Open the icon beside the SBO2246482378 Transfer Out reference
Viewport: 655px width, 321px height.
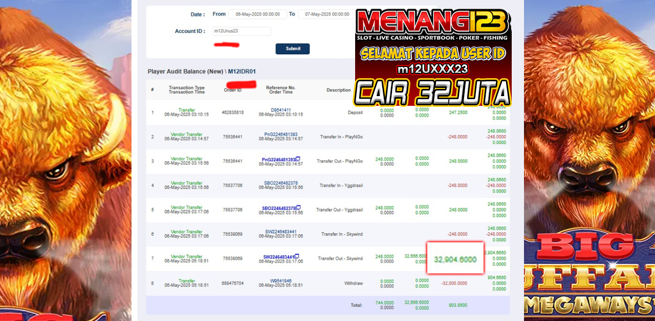tap(298, 207)
